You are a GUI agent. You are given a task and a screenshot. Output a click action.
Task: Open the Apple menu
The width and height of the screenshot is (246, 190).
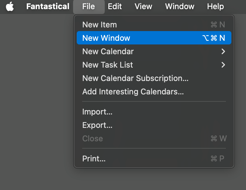click(x=10, y=6)
